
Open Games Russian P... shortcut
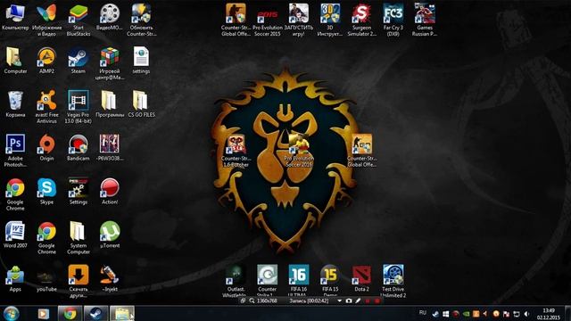click(425, 20)
